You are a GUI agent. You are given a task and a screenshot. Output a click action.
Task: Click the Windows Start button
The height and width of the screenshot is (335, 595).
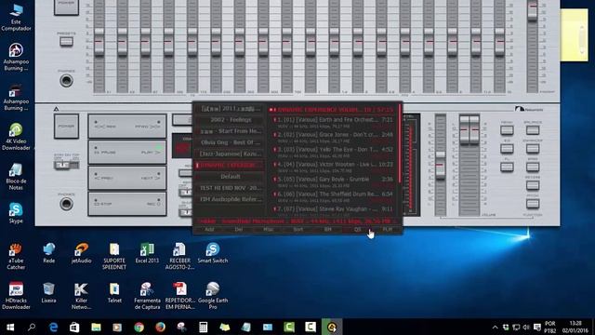pyautogui.click(x=10, y=327)
